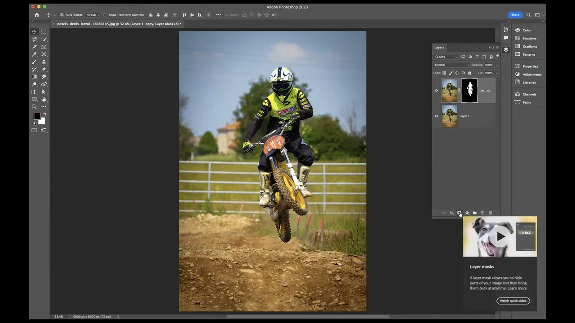575x323 pixels.
Task: Toggle Quick Mask mode icon
Action: click(34, 130)
